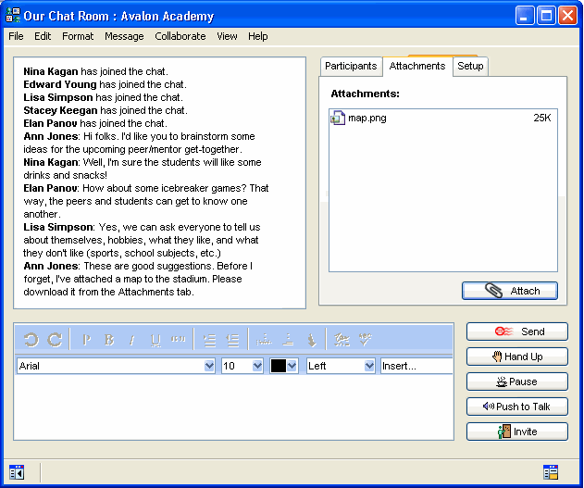Click the Hand Up button

(x=516, y=357)
